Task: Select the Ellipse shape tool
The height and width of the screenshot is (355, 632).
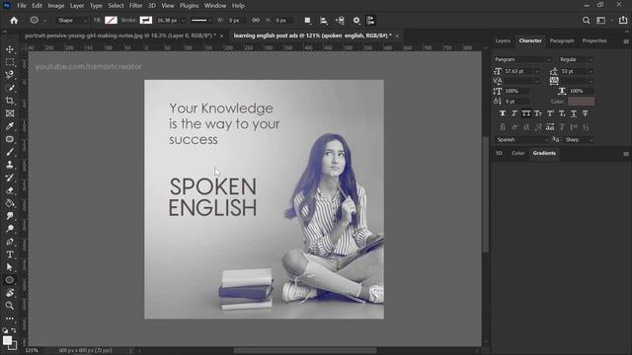Action: point(10,280)
